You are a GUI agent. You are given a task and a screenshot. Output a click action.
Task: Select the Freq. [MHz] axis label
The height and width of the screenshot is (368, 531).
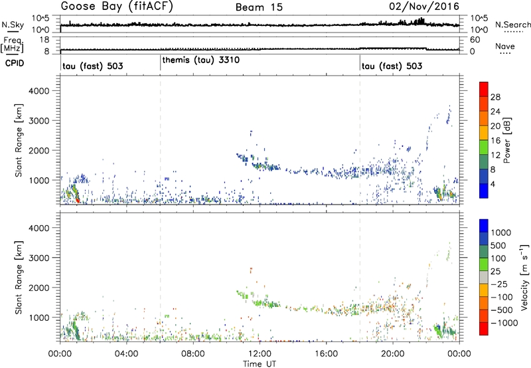(13, 45)
